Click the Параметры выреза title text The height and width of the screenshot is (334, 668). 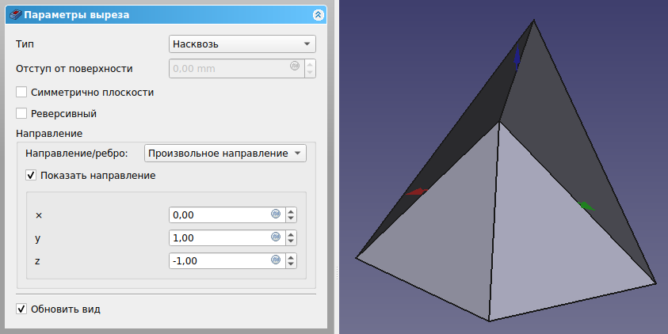tap(76, 15)
